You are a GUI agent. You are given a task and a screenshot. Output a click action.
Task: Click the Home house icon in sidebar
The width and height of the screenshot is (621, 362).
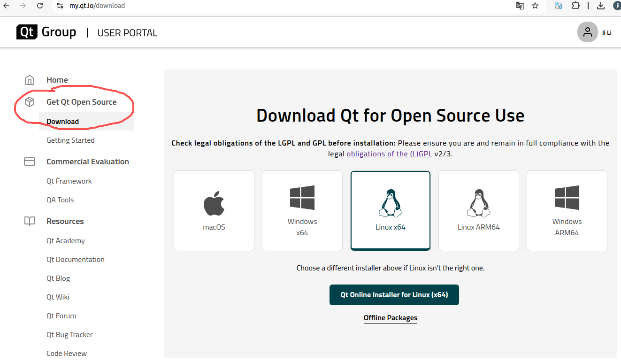point(30,80)
